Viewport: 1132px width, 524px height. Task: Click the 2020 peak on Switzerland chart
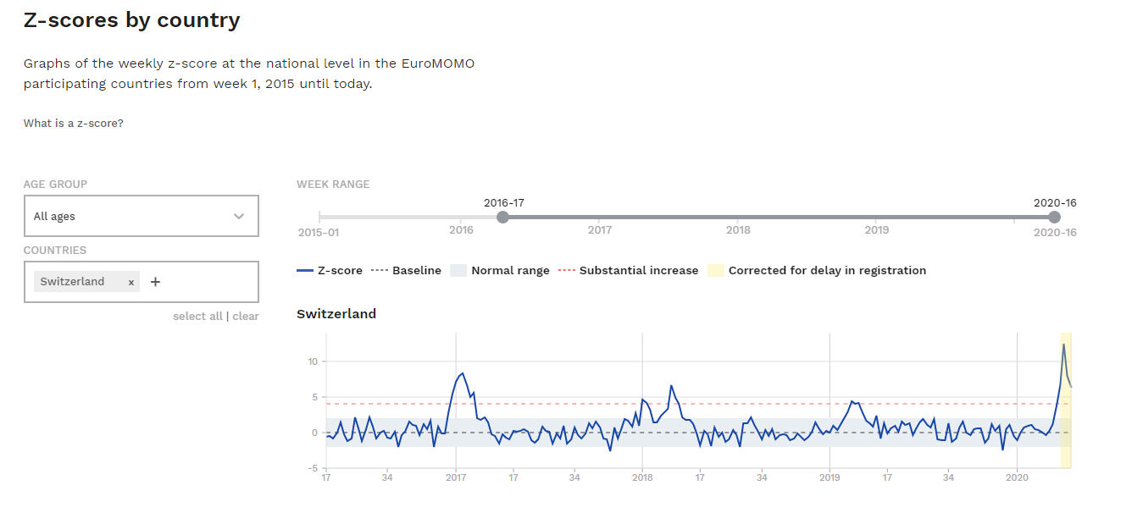[1064, 345]
